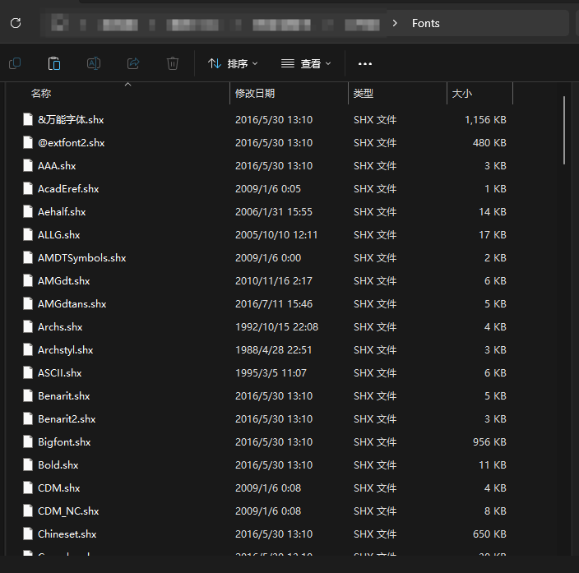Screen dimensions: 579x573
Task: Click the Share icon in the toolbar
Action: click(x=133, y=63)
